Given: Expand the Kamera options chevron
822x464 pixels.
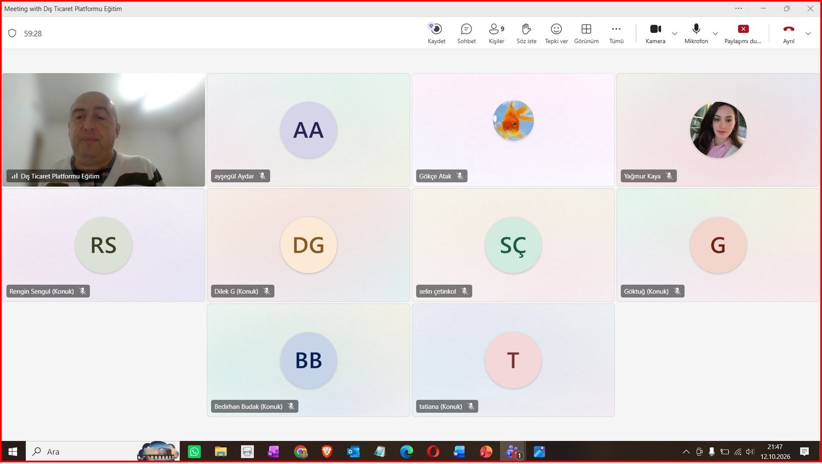Looking at the screenshot, I should click(675, 34).
